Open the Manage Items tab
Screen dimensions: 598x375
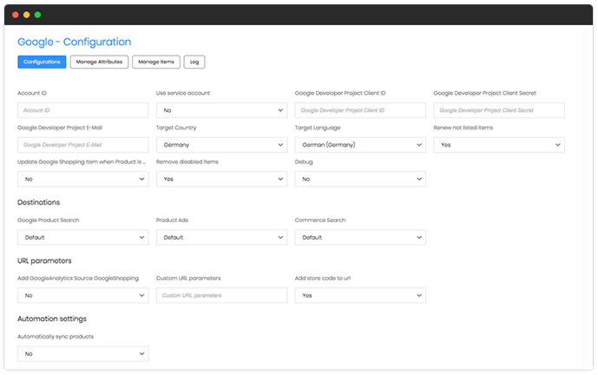156,62
